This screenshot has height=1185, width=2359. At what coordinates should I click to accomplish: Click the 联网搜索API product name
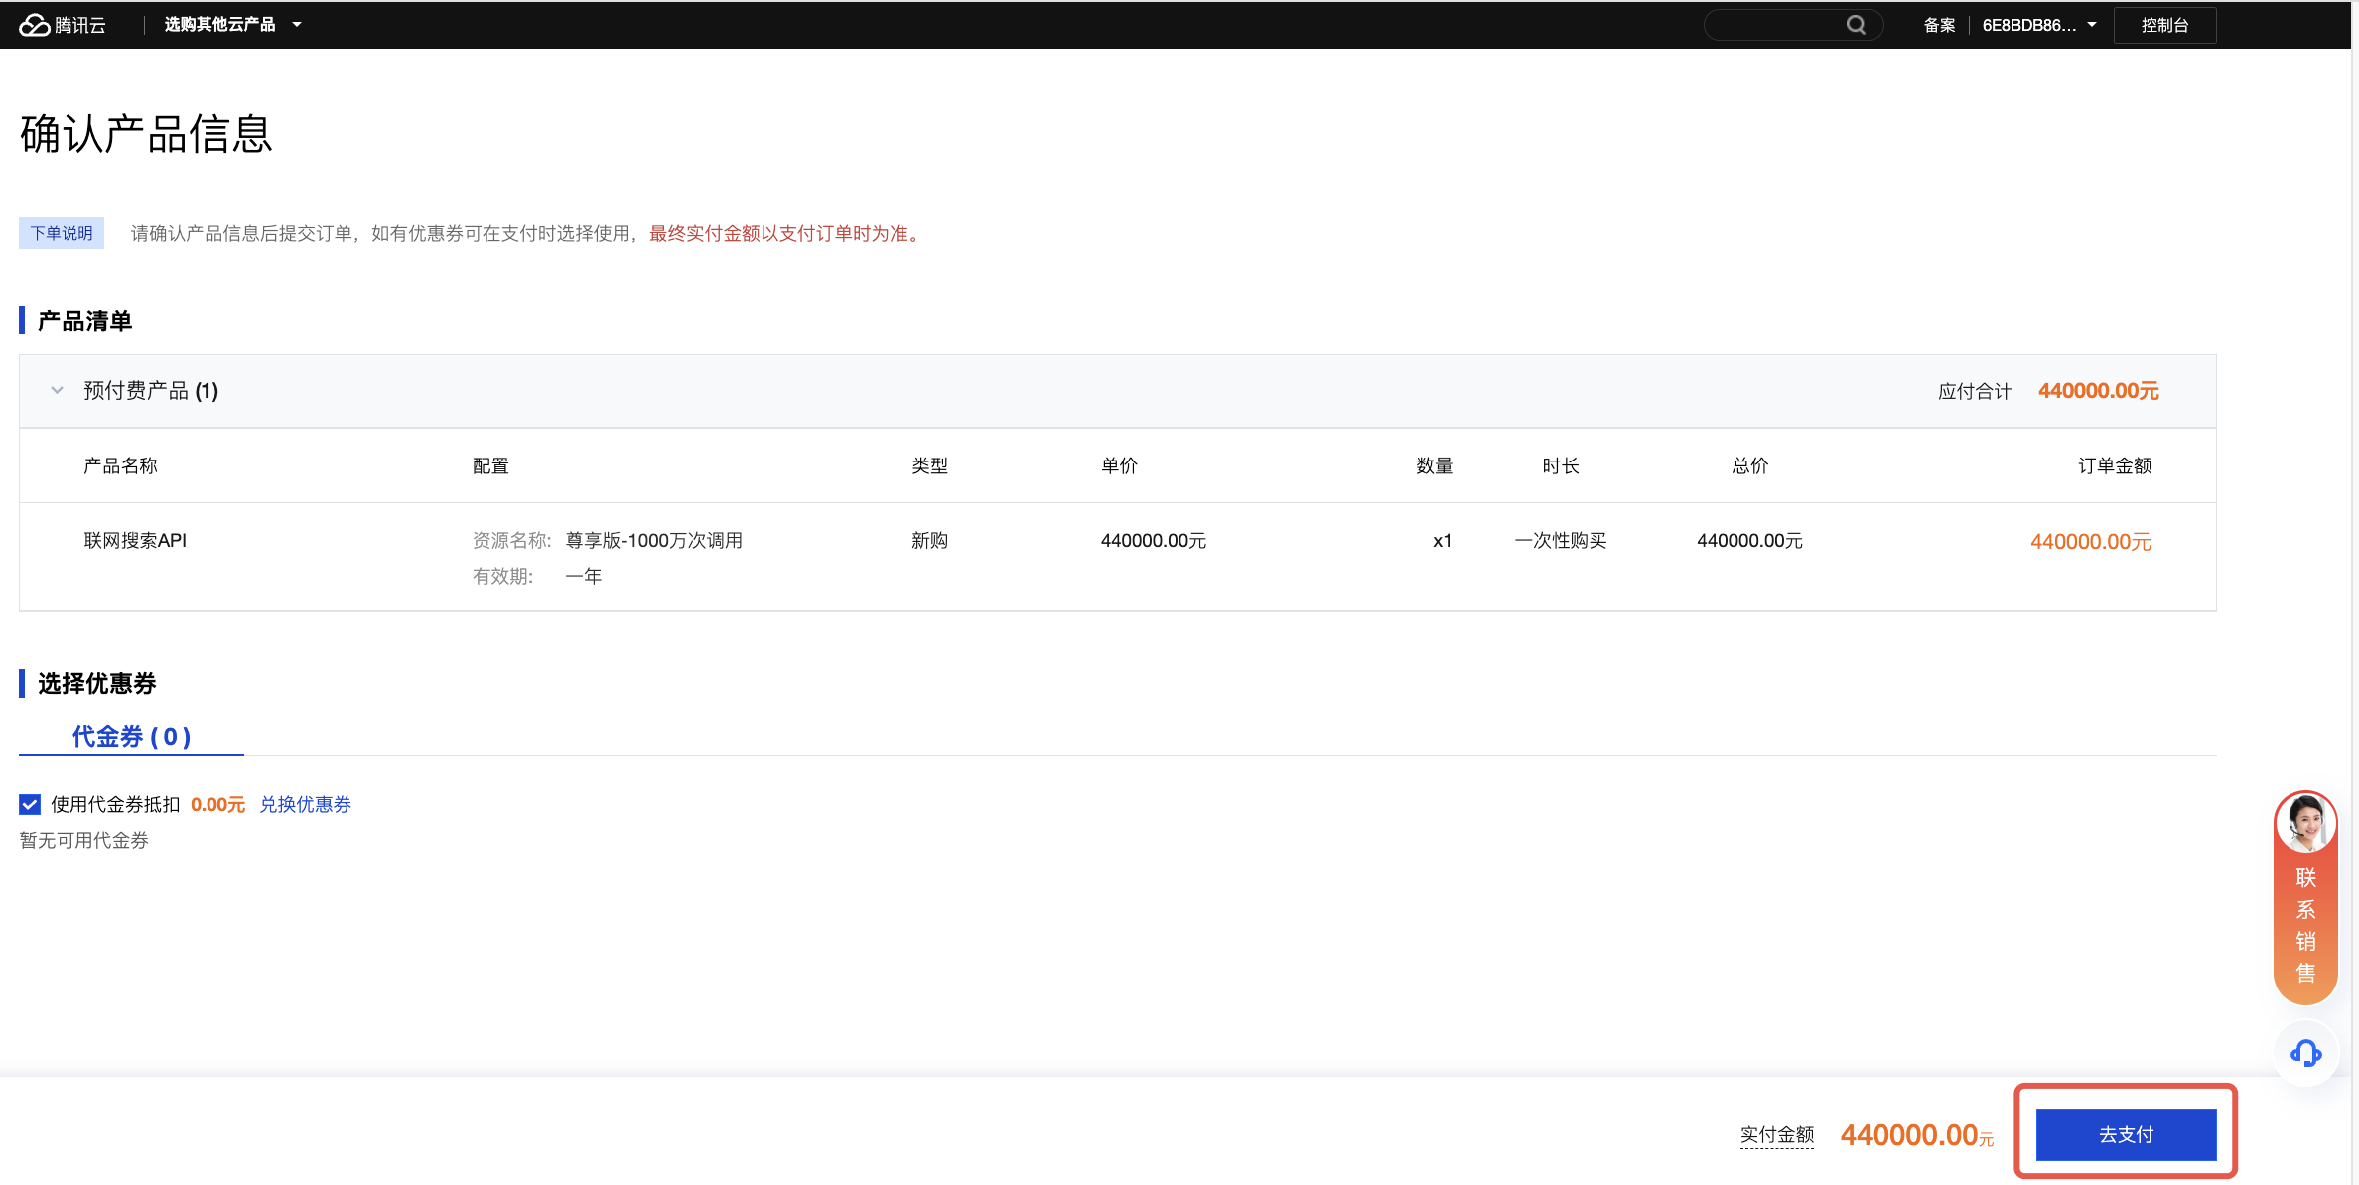[135, 540]
